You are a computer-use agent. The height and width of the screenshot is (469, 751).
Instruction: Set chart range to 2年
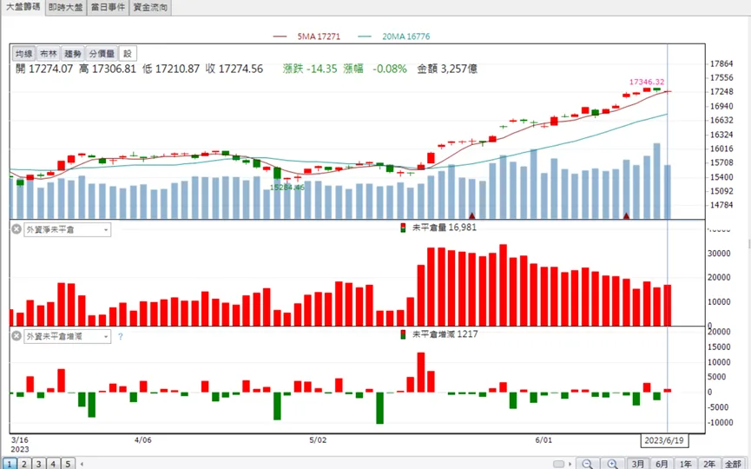coord(709,464)
